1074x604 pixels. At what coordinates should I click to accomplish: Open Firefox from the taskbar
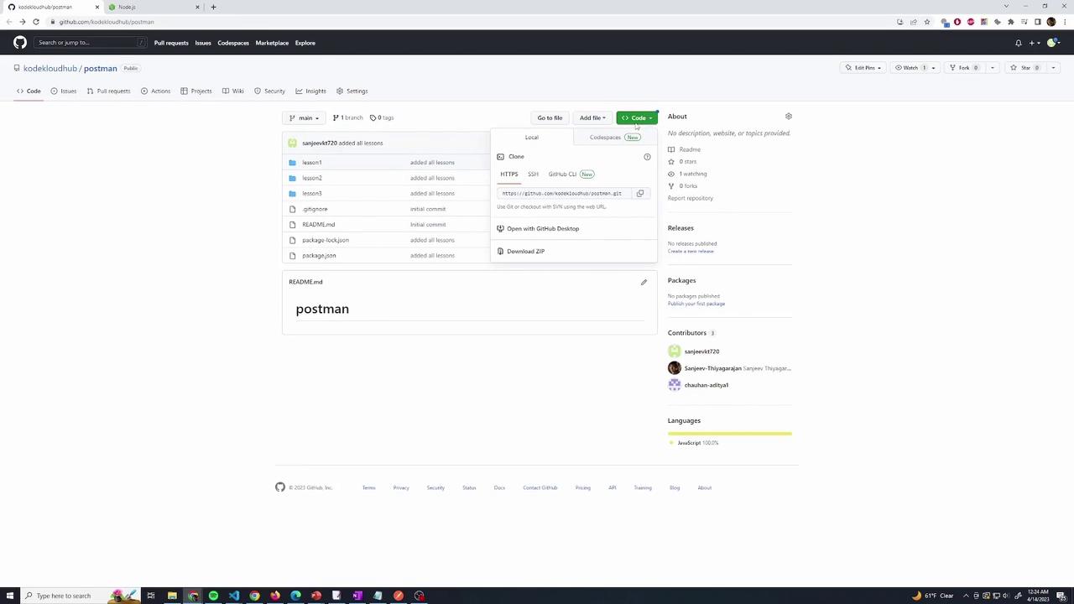point(275,596)
